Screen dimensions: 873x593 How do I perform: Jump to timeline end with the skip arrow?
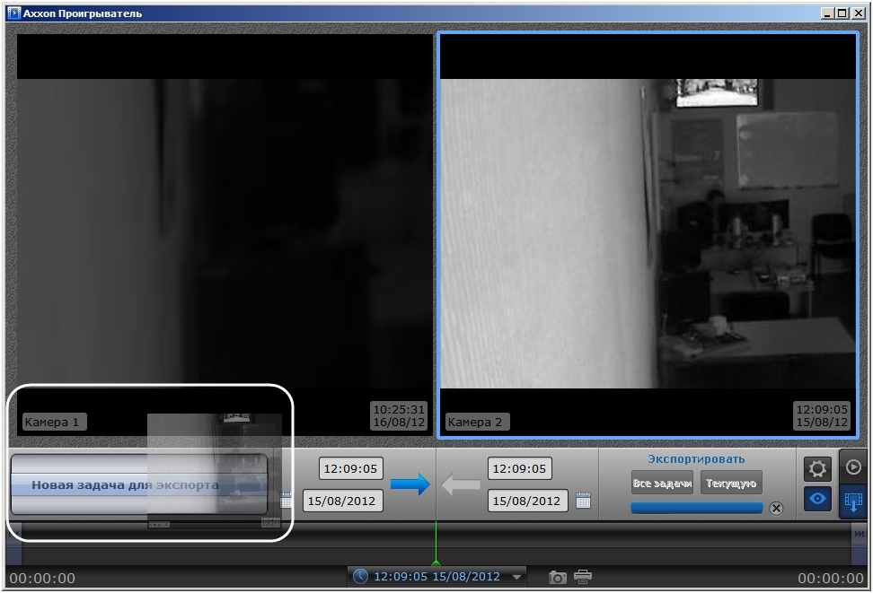[x=859, y=534]
